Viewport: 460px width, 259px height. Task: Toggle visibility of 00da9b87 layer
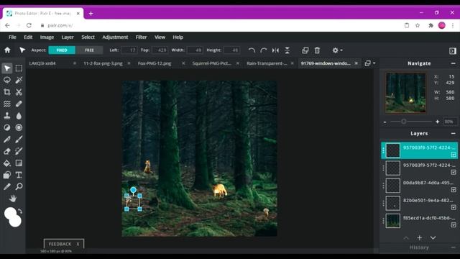pos(454,190)
